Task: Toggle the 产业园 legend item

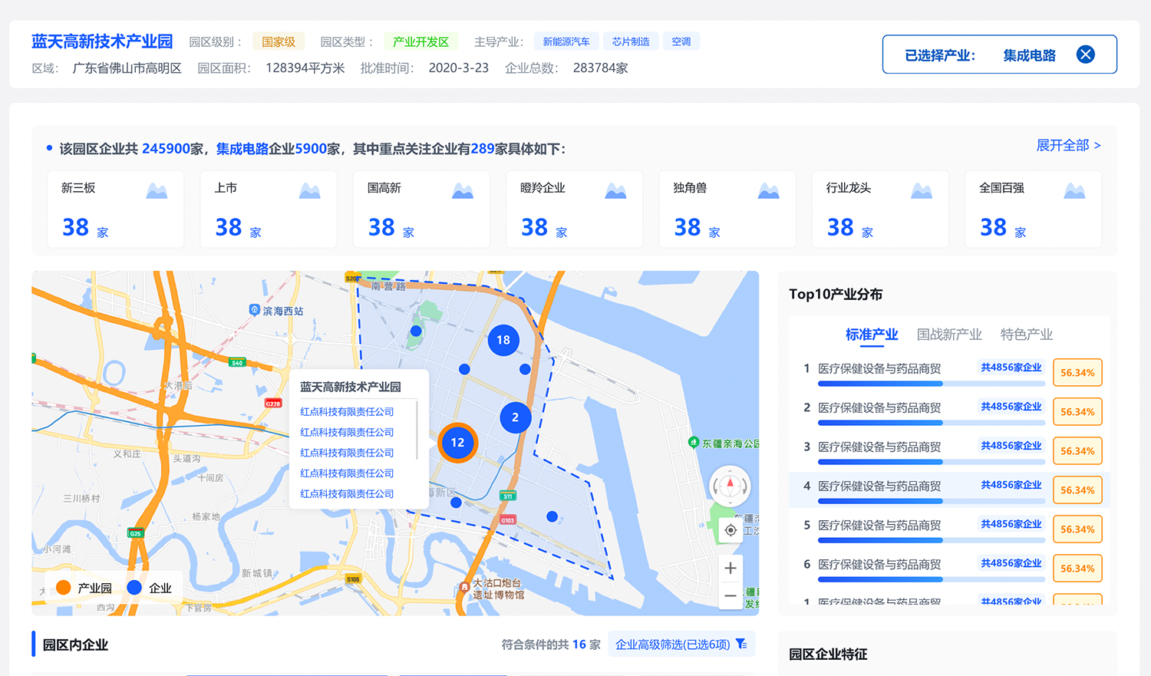Action: pos(84,588)
